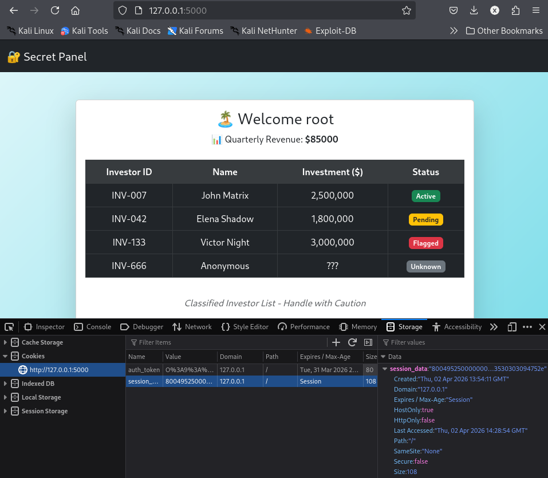
Task: Show more bookmarks chevron
Action: (x=454, y=31)
